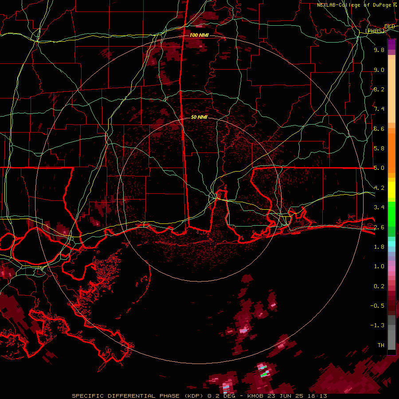399x399 pixels.
Task: Click the 3.4 scale value
Action: [379, 207]
